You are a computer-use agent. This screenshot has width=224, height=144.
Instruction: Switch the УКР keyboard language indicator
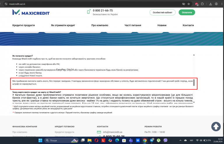tap(191, 141)
